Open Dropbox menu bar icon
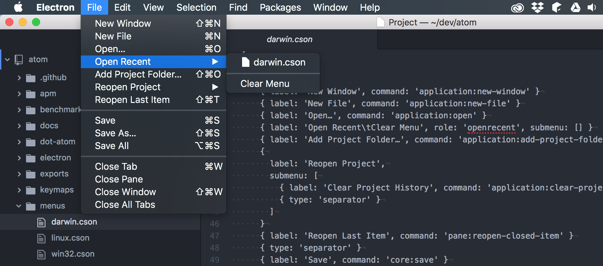 (537, 7)
